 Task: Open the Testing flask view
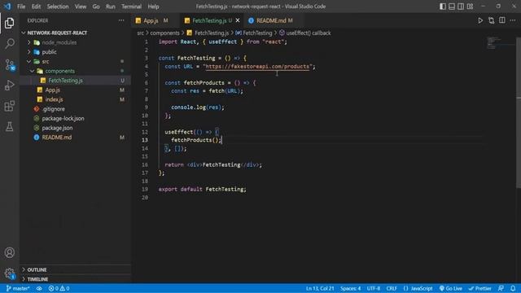point(9,127)
